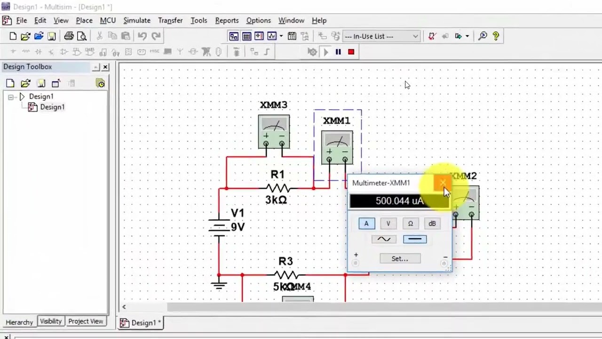602x339 pixels.
Task: Open the Place Analog op-amp group
Action: 64,52
